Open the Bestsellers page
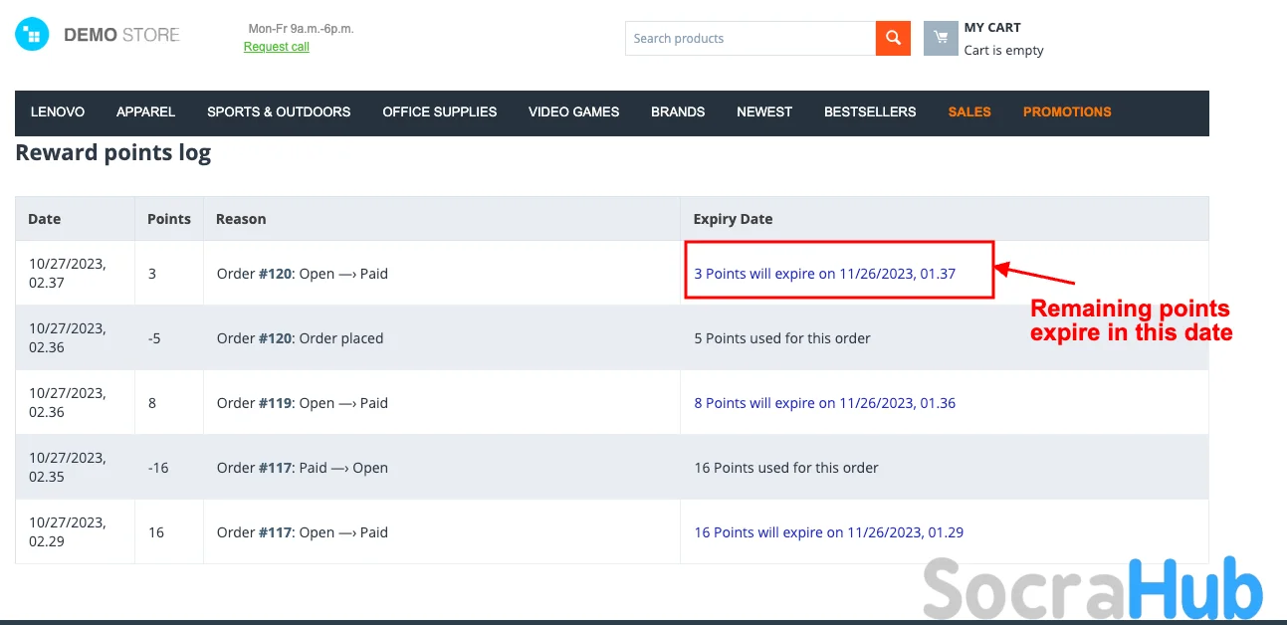 [870, 111]
